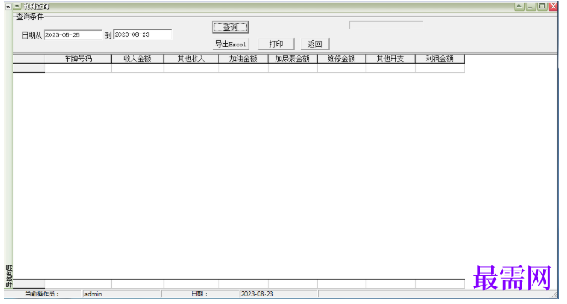The width and height of the screenshot is (567, 304).
Task: Expand the collapsed sidebar chevron icon
Action: tap(8, 7)
